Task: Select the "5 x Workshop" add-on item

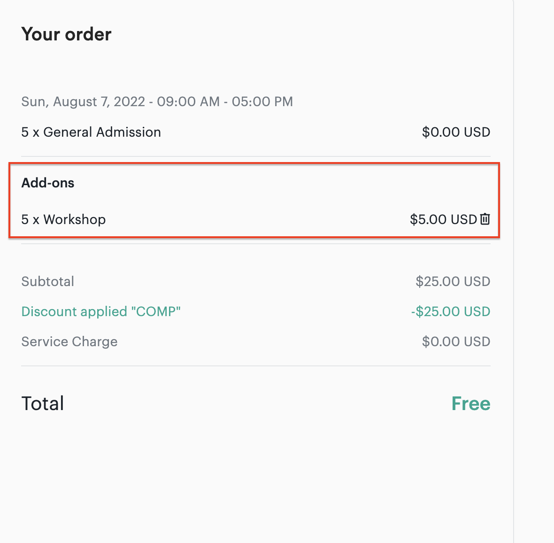Action: 63,219
